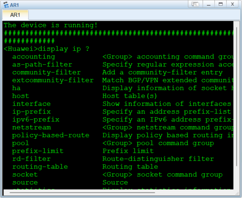
Task: Click the 'Source' description text
Action: pos(115,182)
